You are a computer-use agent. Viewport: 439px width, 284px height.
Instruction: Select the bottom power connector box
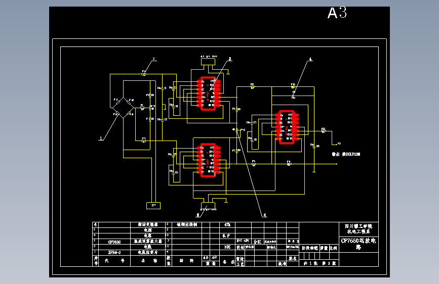pyautogui.click(x=208, y=206)
